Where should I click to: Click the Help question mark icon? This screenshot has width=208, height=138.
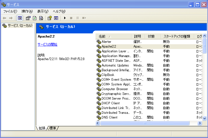pos(50,18)
